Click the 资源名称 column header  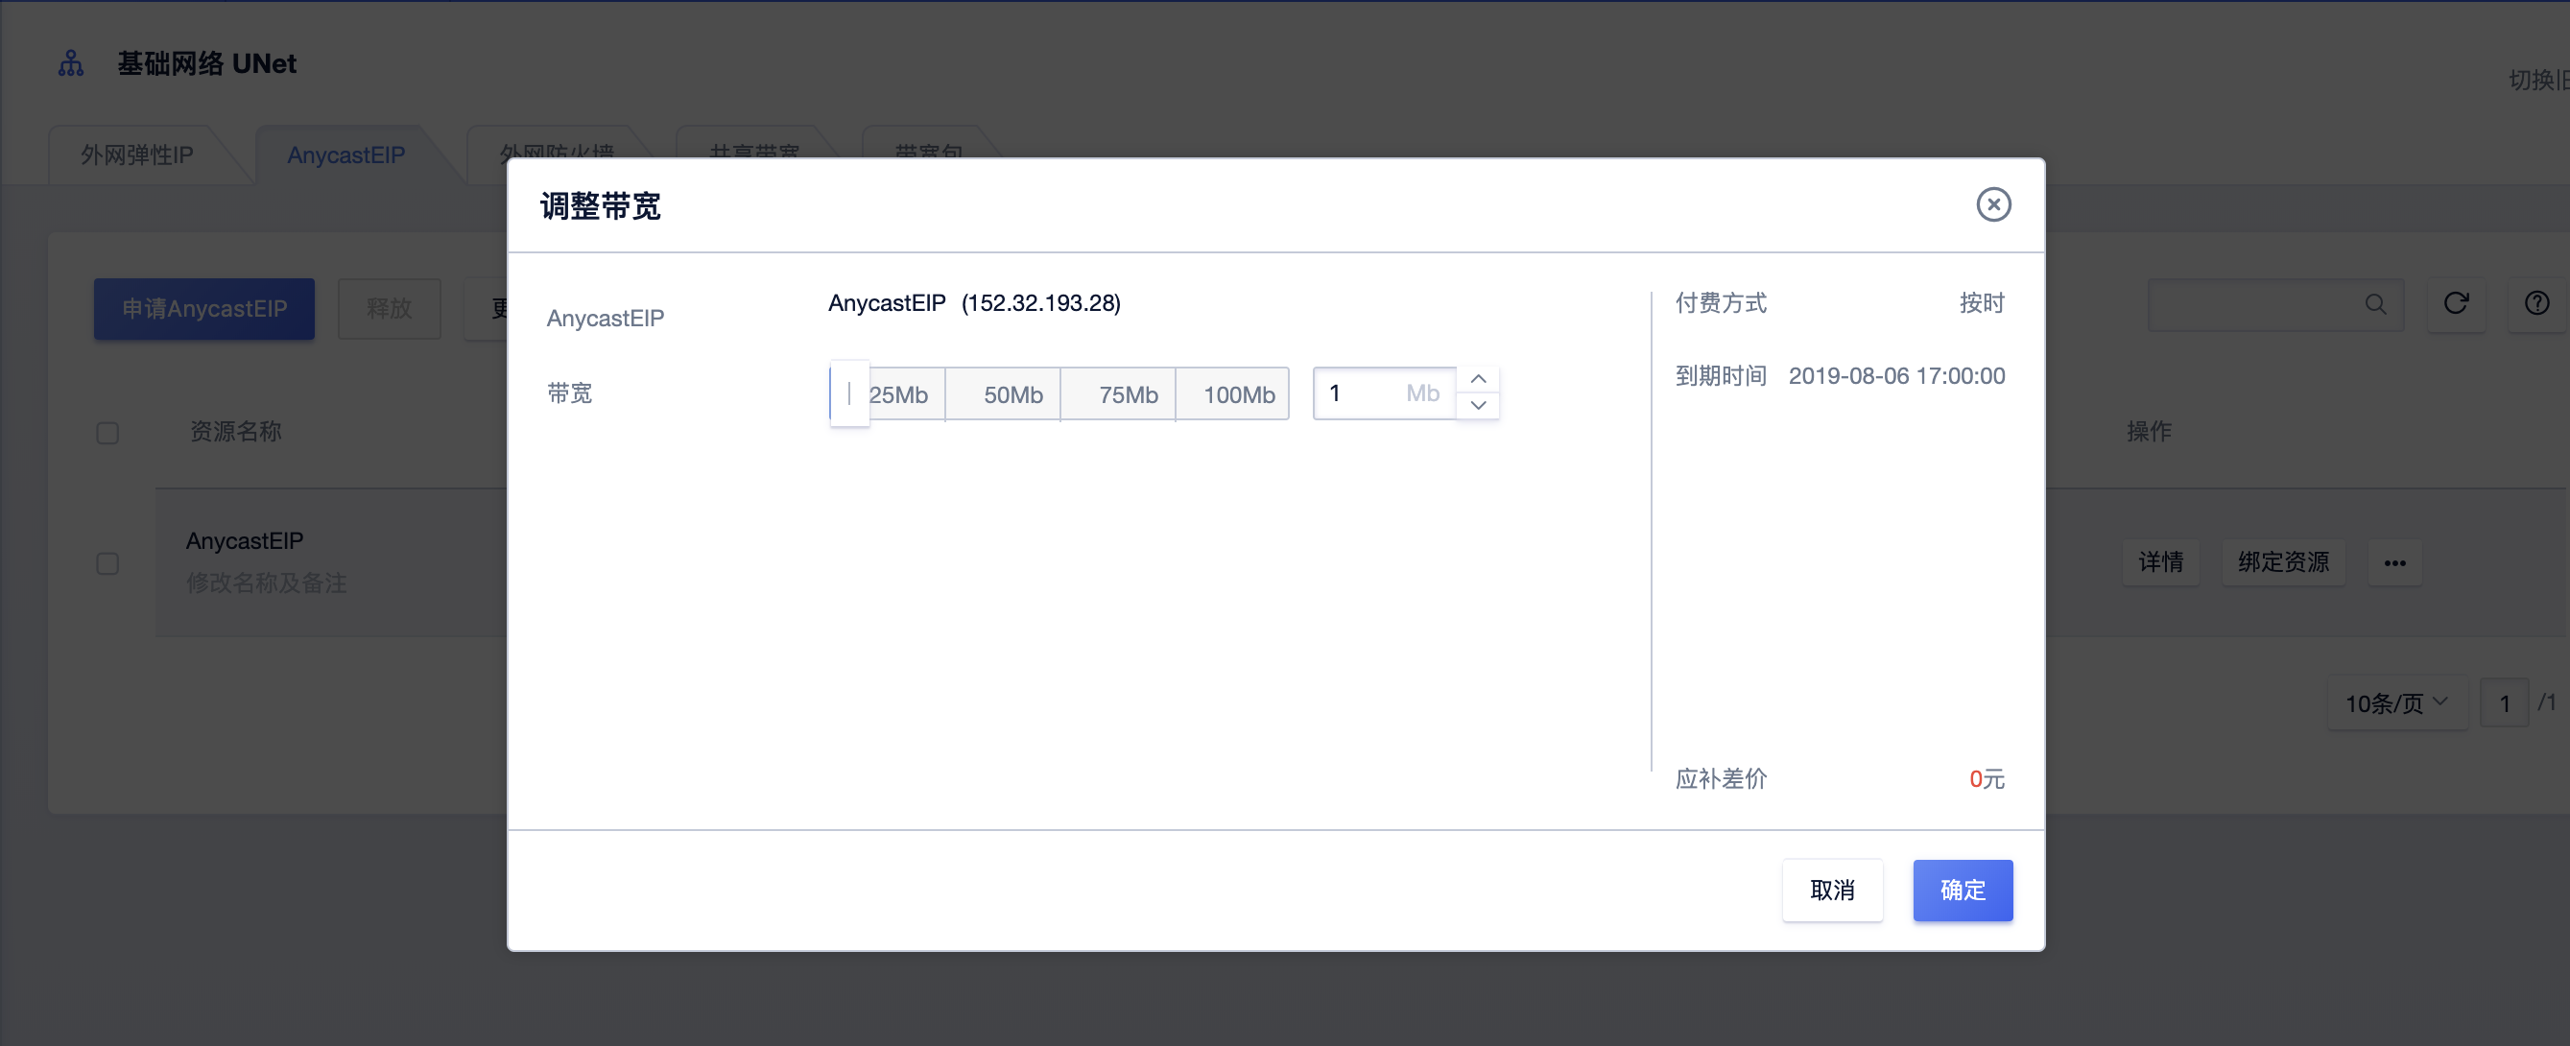click(235, 431)
